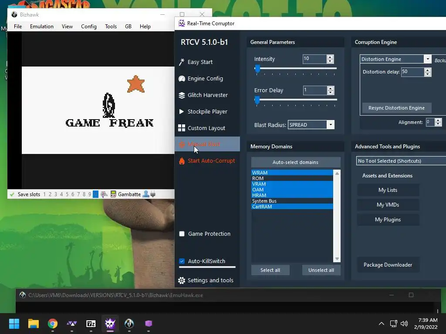This screenshot has height=334, width=446.
Task: Toggle ROM memory domain
Action: (x=292, y=178)
